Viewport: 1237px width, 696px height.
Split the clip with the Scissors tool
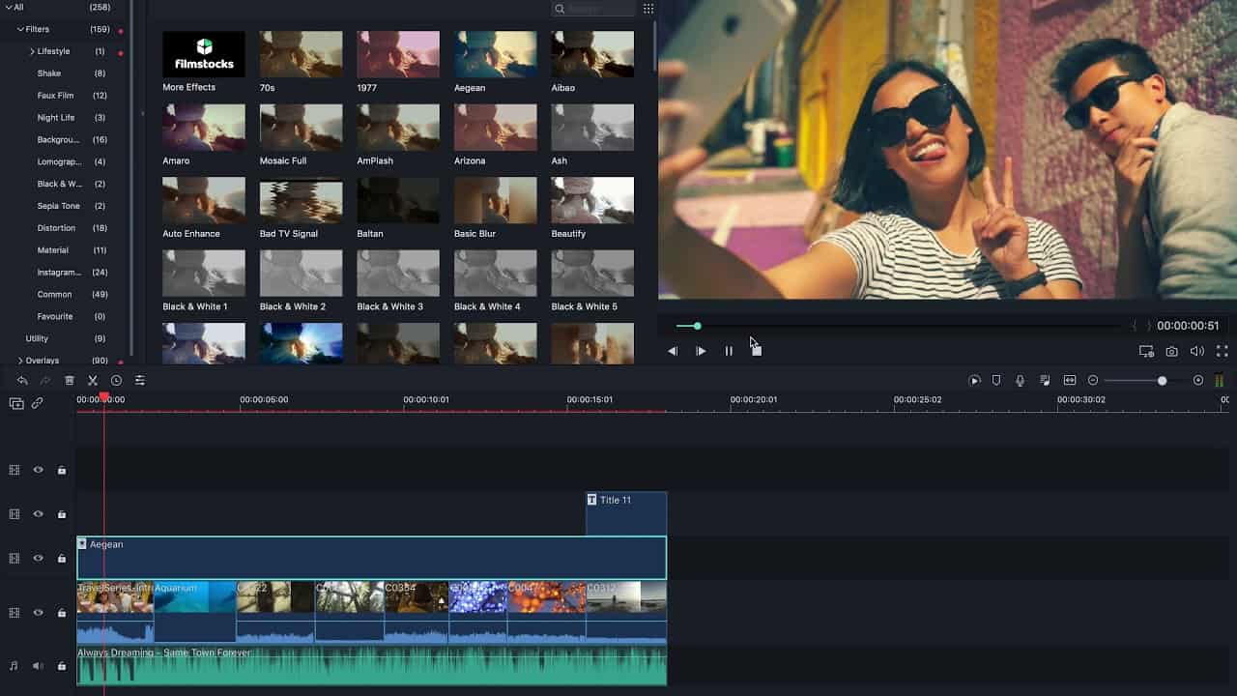pyautogui.click(x=93, y=380)
